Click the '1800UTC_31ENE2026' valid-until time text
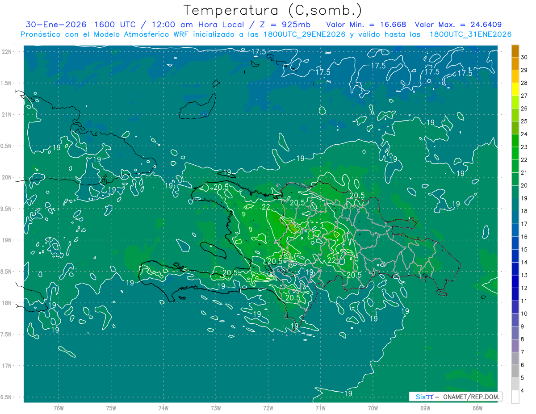The height and width of the screenshot is (414, 536). tap(470, 34)
